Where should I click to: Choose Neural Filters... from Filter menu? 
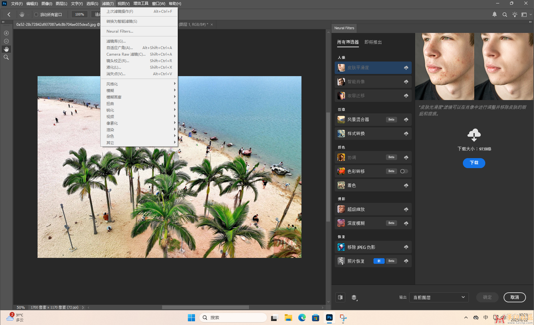point(139,31)
